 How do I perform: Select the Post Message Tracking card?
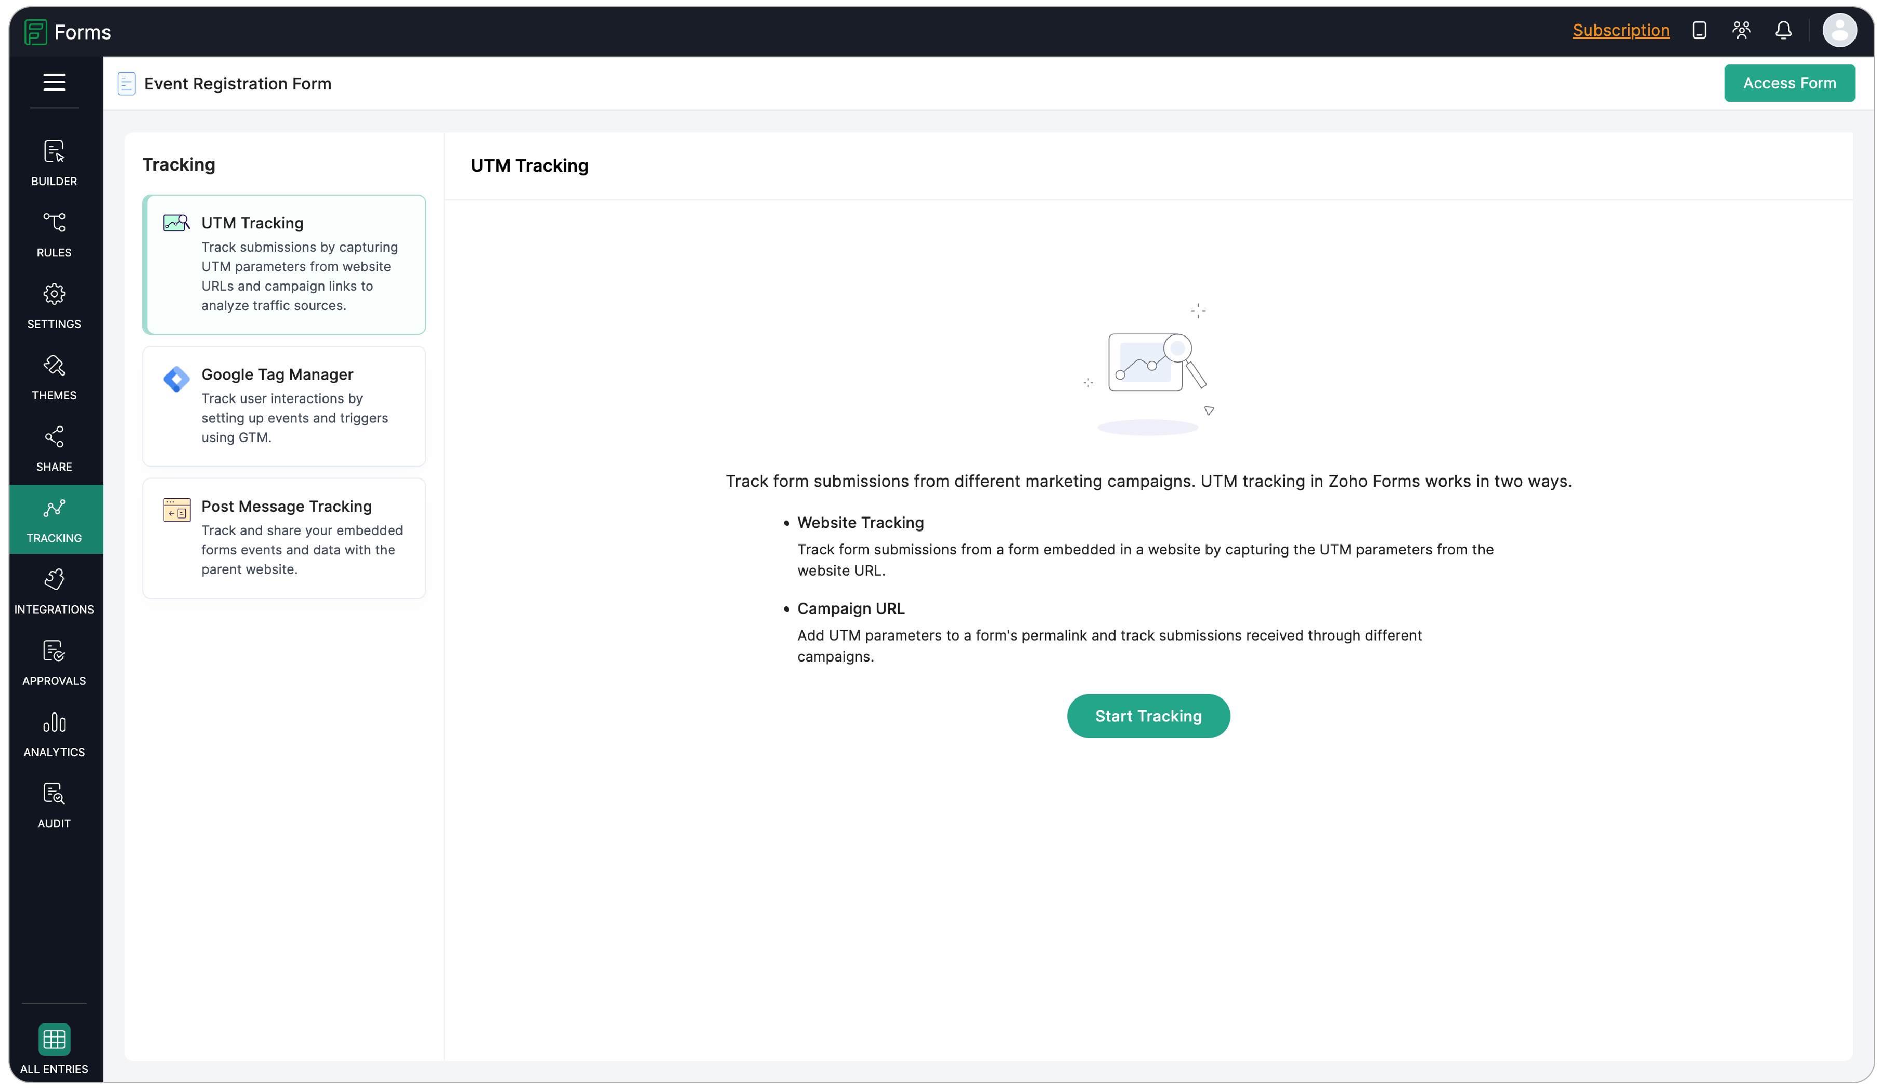(x=284, y=538)
